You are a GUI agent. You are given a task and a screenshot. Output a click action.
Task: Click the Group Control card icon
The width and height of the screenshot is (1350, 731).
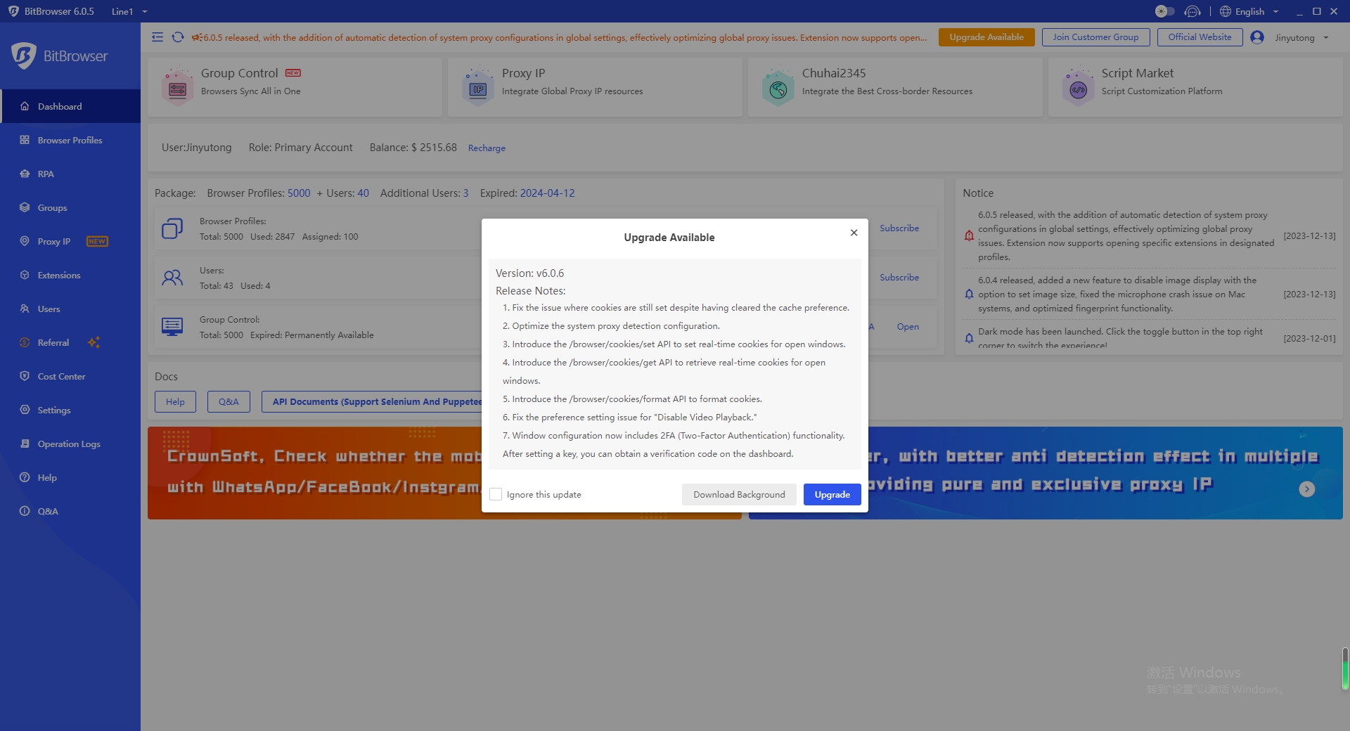click(x=178, y=86)
